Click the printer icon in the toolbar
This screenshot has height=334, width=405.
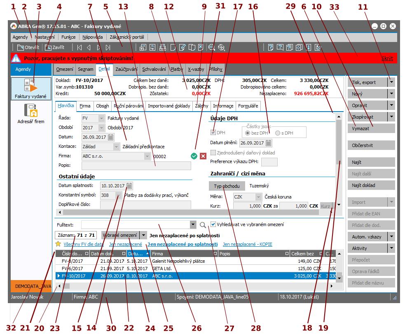pos(162,47)
